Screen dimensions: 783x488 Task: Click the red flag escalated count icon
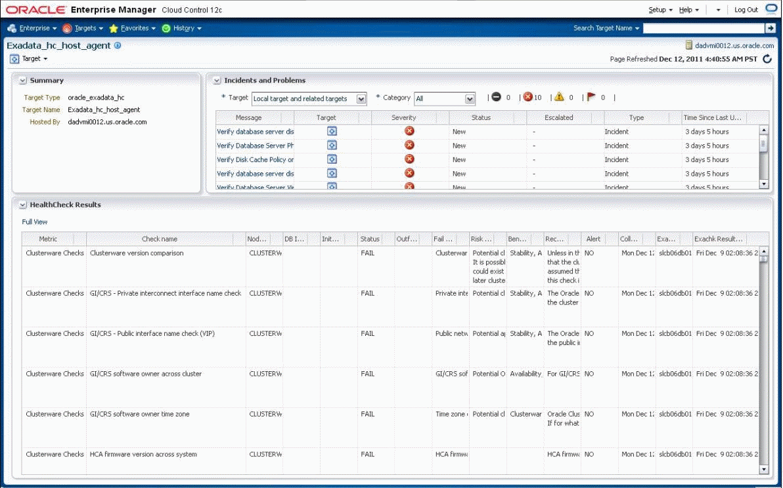591,97
